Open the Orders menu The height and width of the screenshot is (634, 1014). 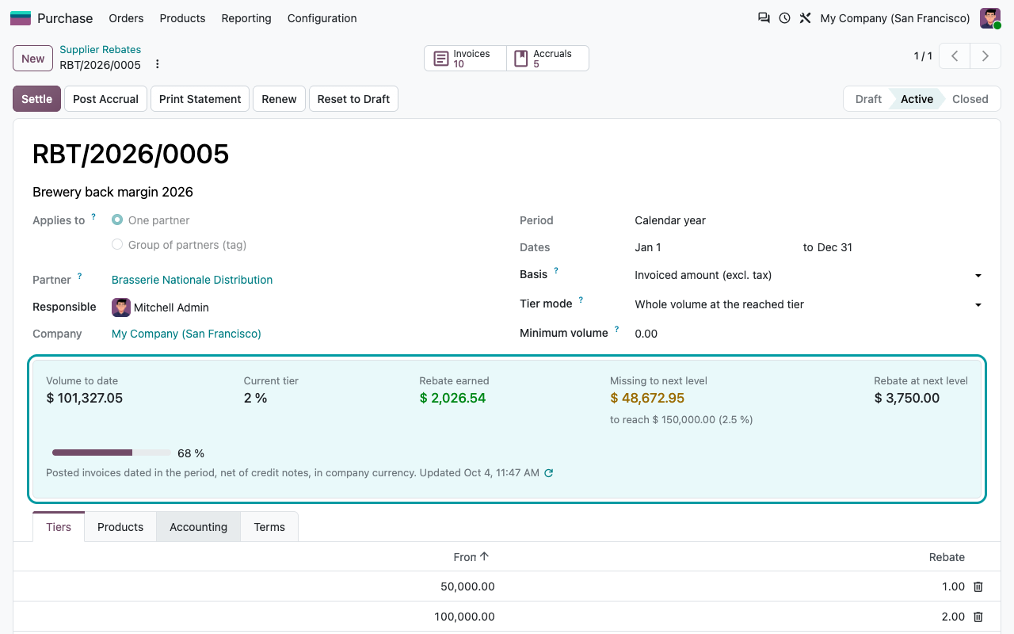point(126,18)
